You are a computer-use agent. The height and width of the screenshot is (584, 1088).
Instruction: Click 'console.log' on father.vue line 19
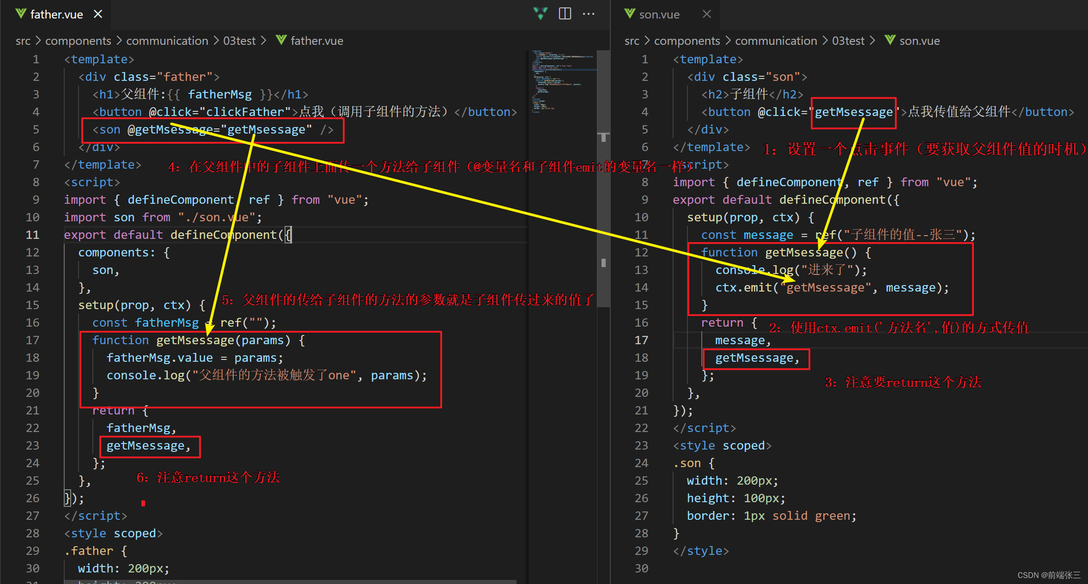(x=146, y=375)
